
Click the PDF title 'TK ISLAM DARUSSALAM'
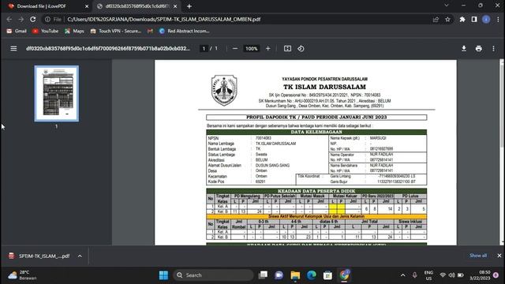coord(324,87)
